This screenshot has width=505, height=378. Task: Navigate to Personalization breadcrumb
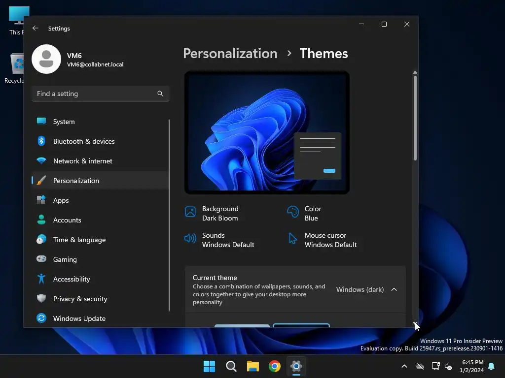point(230,53)
